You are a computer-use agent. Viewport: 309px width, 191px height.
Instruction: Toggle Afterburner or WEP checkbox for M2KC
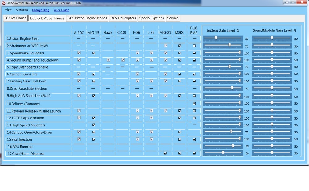tap(180, 46)
